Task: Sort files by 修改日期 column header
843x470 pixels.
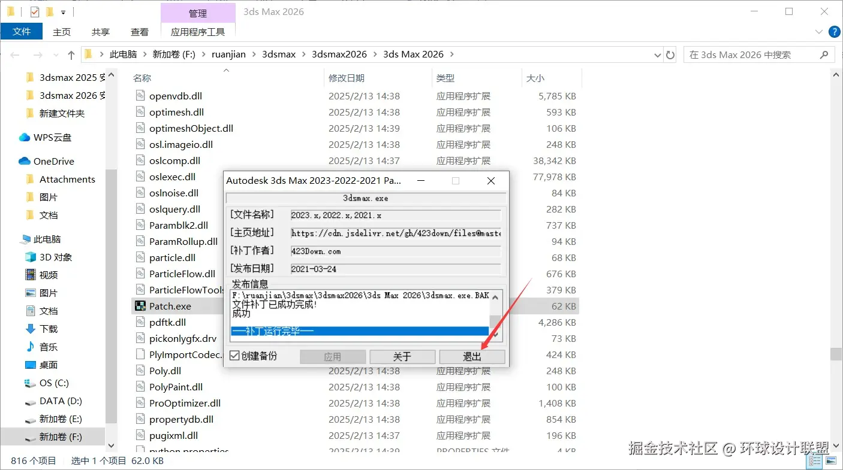Action: (x=347, y=78)
